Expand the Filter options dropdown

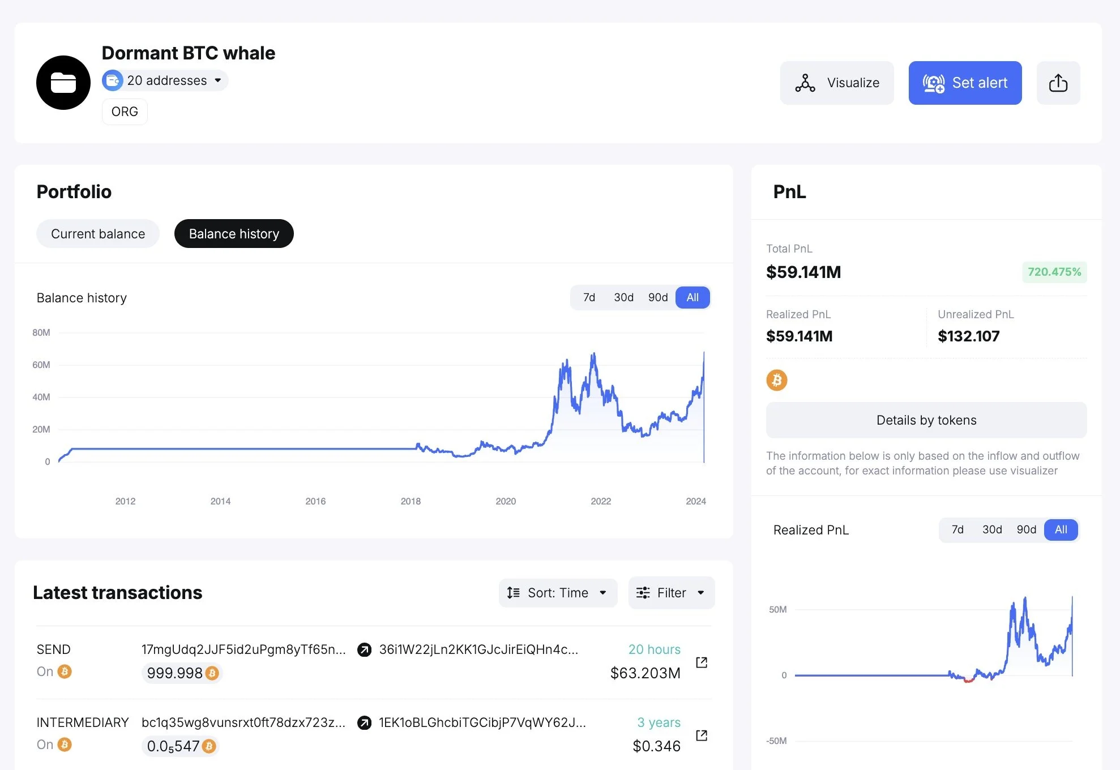672,592
